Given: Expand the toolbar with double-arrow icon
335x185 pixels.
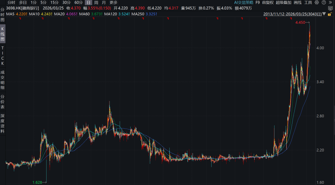Looking at the screenshot, I should coord(331,2).
